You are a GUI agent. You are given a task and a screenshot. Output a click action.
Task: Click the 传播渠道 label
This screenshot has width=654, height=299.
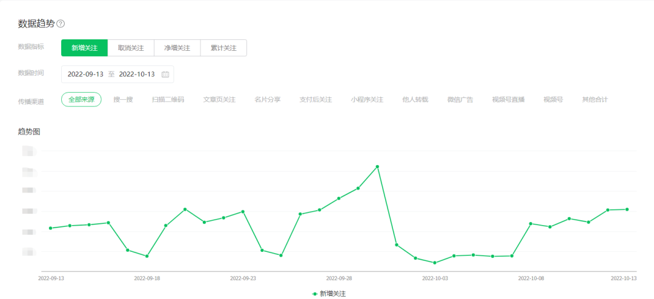click(x=31, y=101)
